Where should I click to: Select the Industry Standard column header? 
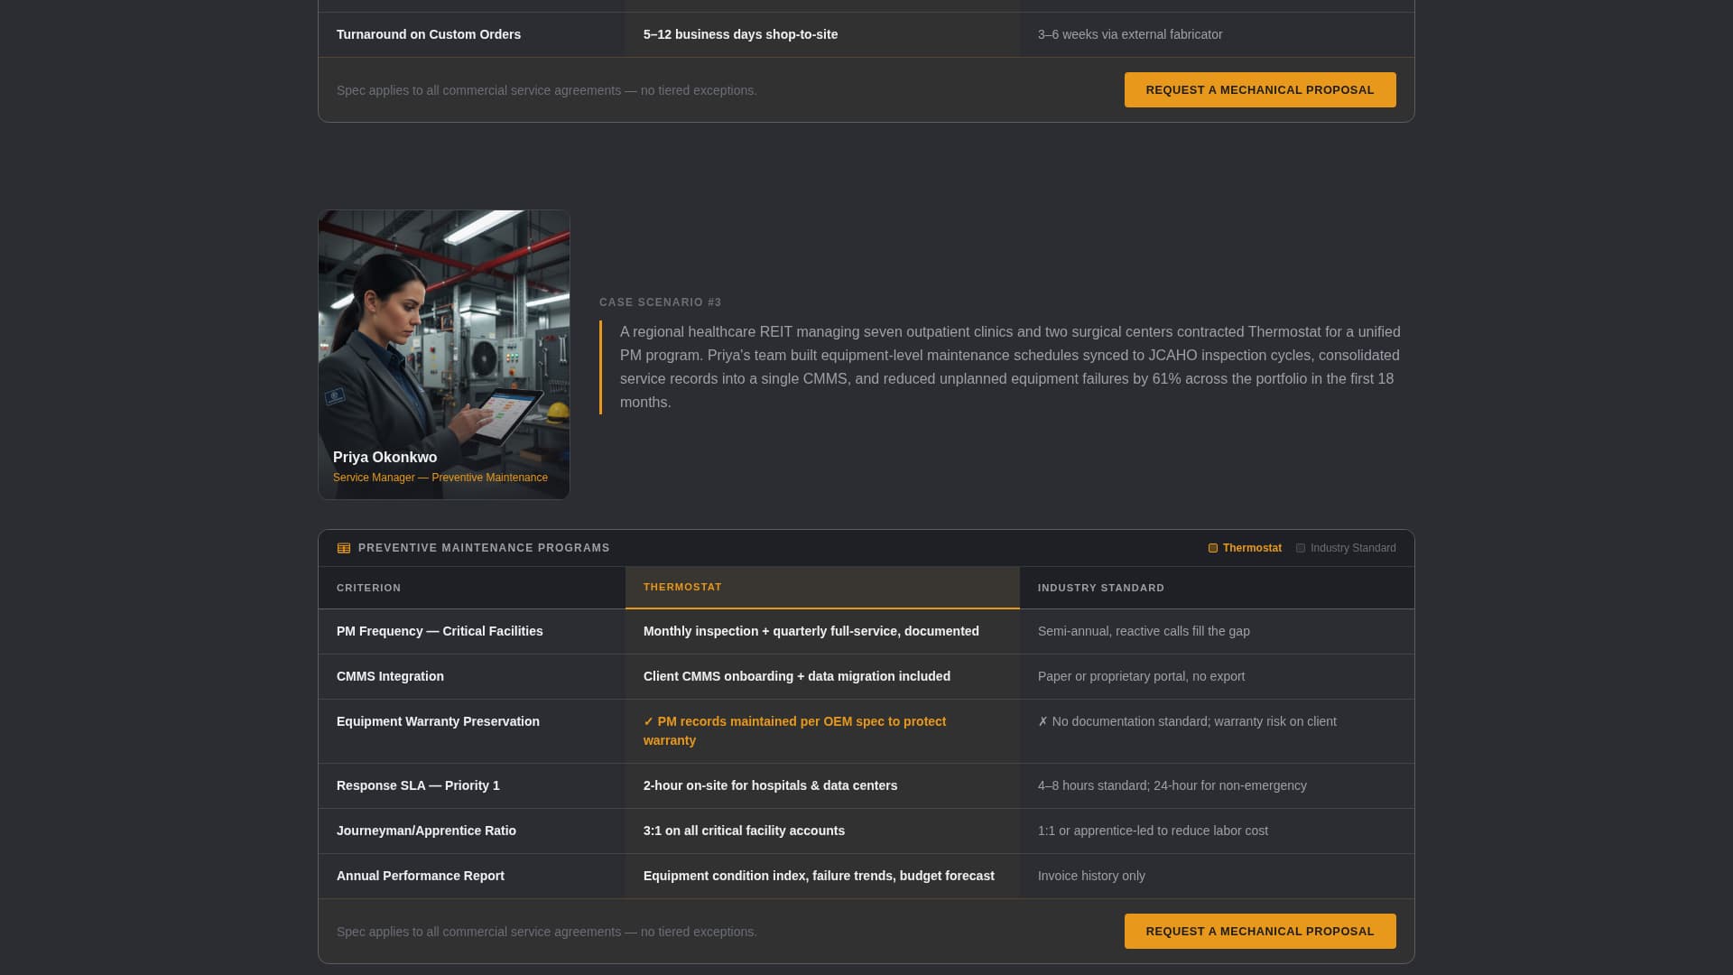pos(1217,588)
